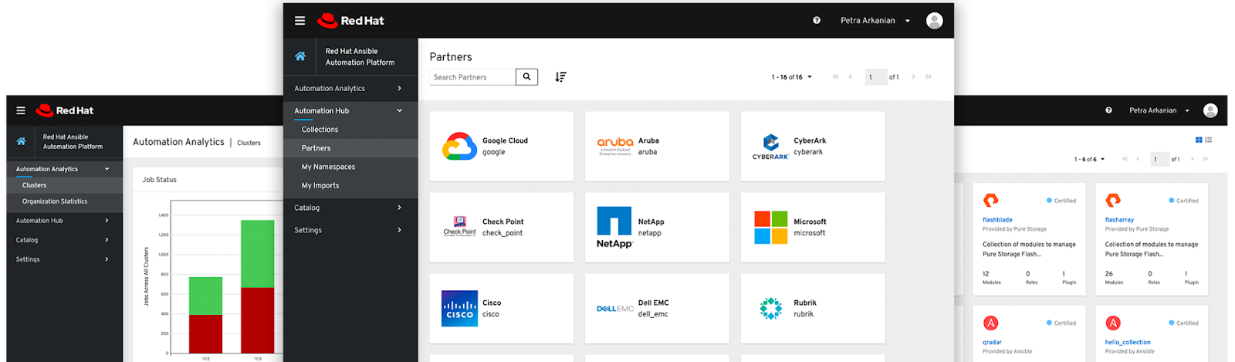Image resolution: width=1235 pixels, height=362 pixels.
Task: Open help icon in right Collections window
Action: (1108, 110)
